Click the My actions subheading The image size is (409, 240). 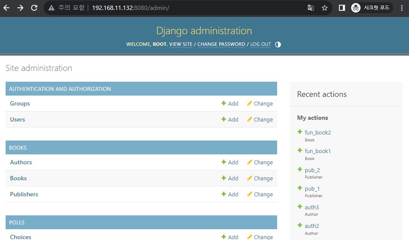[x=313, y=118]
